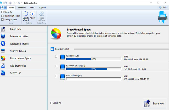This screenshot has height=110, width=169.
Task: Open the About info icon in ribbon
Action: (x=32, y=13)
